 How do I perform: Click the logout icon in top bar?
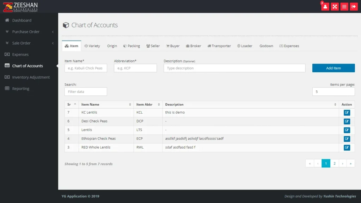tap(354, 6)
